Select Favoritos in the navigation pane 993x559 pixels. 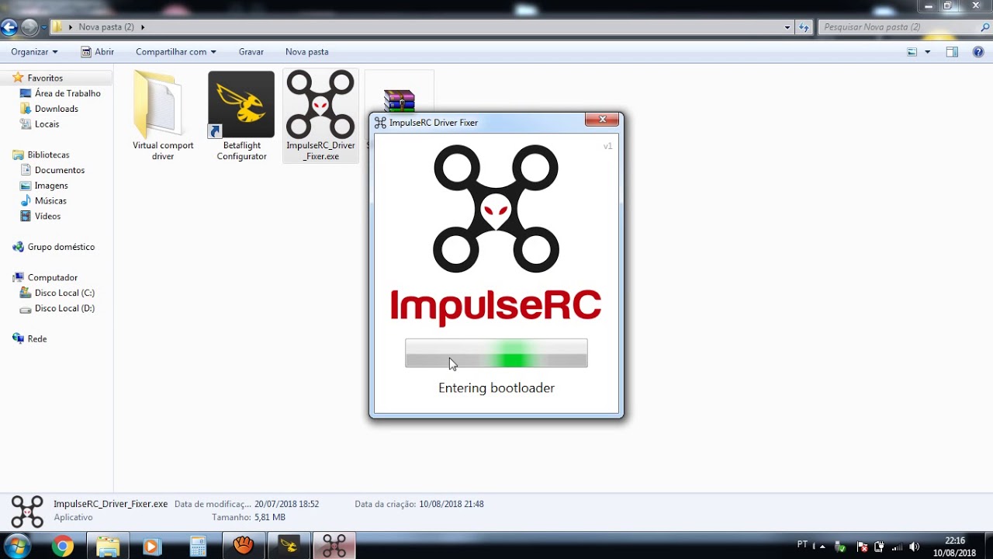point(45,78)
